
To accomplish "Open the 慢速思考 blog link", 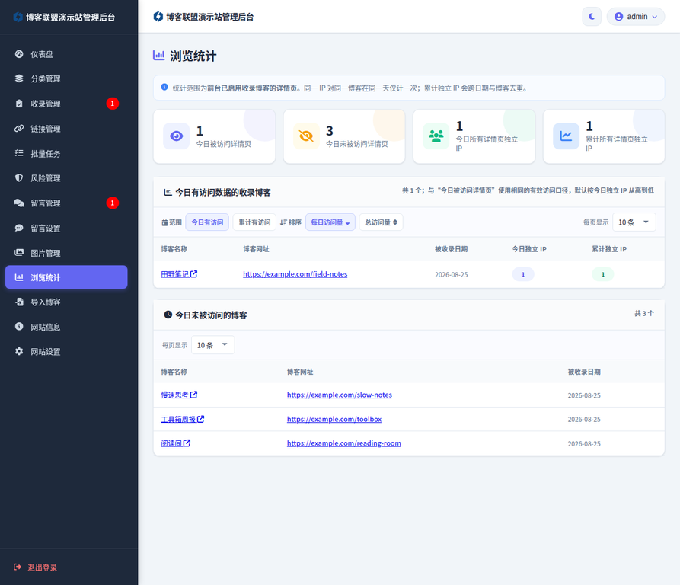I will click(179, 395).
